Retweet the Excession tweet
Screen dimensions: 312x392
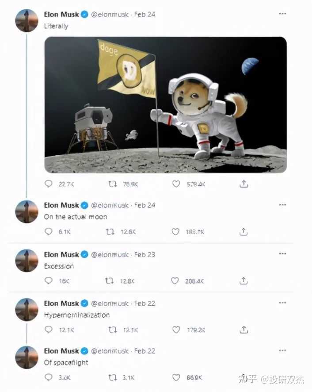(110, 281)
